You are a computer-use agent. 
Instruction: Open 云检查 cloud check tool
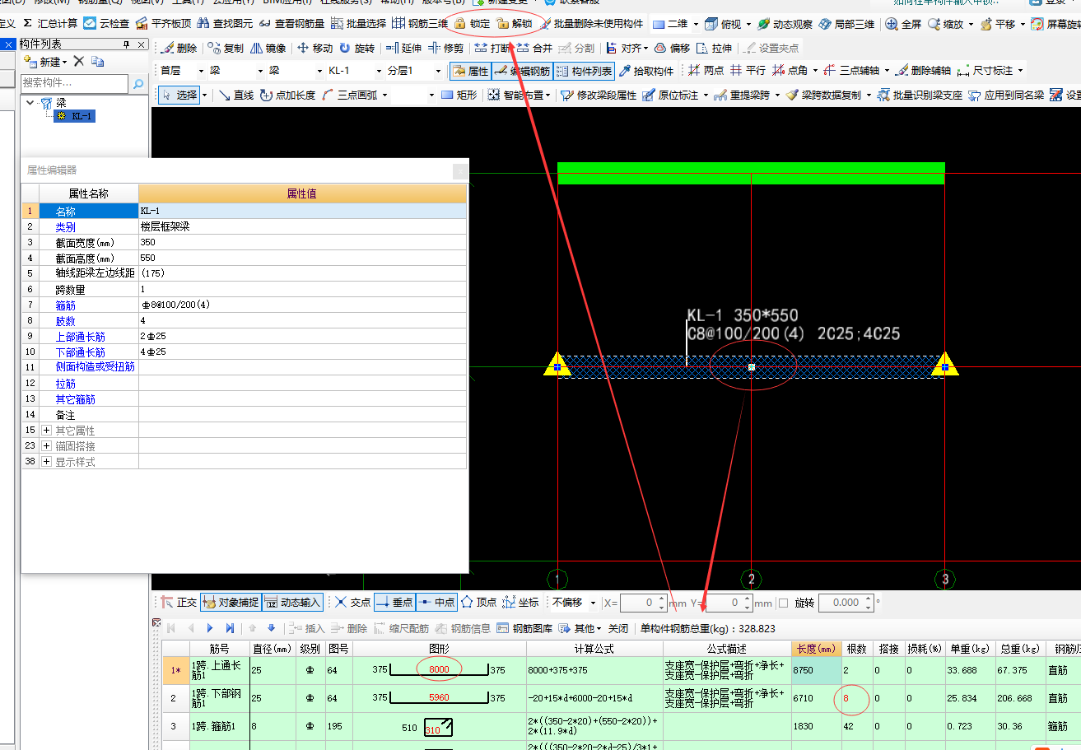pos(106,24)
